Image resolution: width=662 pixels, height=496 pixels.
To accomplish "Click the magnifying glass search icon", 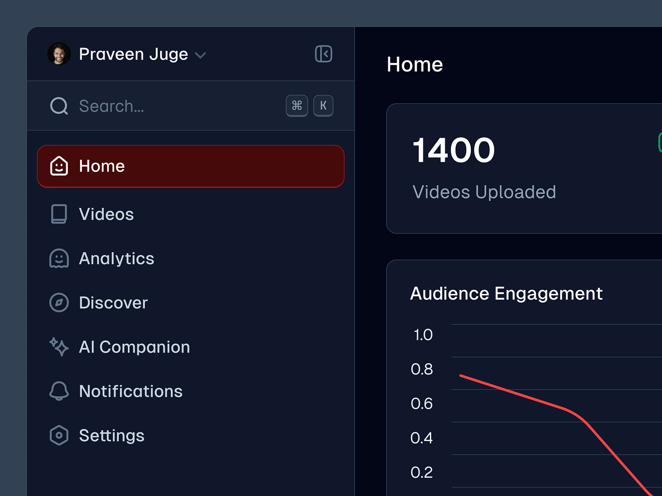I will tap(58, 106).
